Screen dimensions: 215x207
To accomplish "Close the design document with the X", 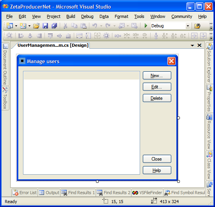I will tap(199, 45).
